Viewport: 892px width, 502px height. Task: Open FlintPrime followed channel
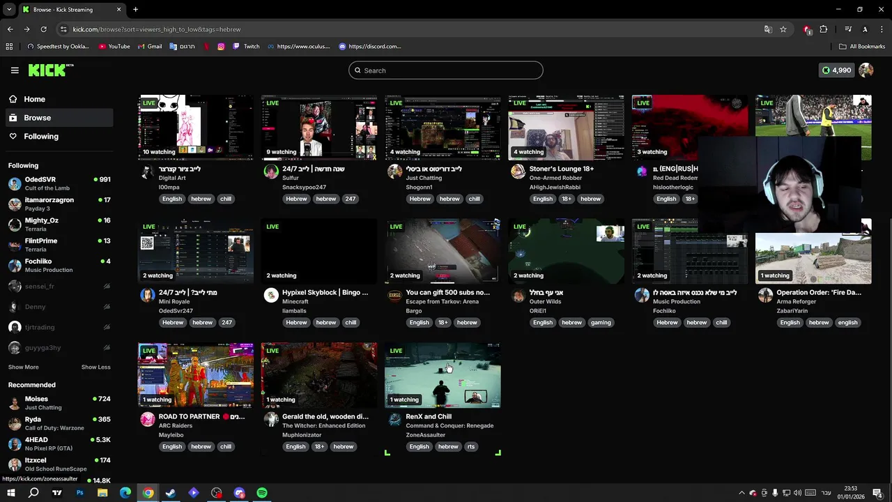[59, 245]
